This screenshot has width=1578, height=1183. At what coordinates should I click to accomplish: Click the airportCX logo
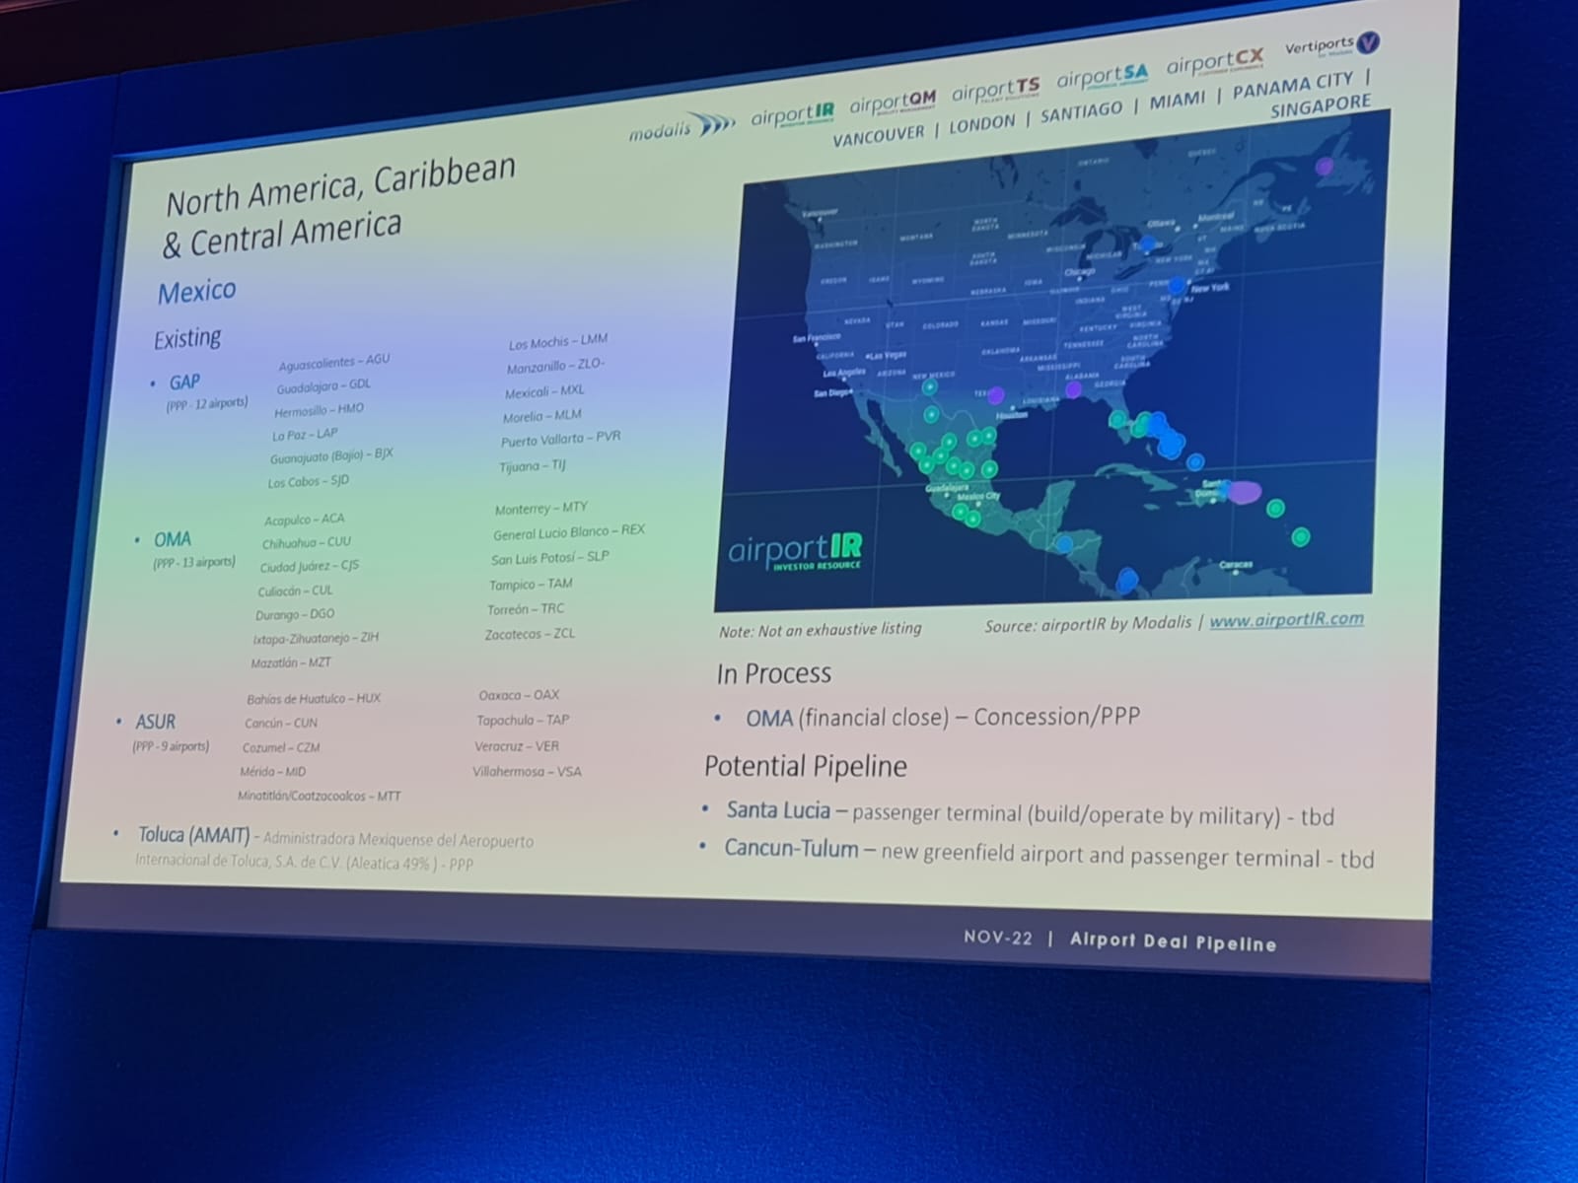(x=1214, y=63)
